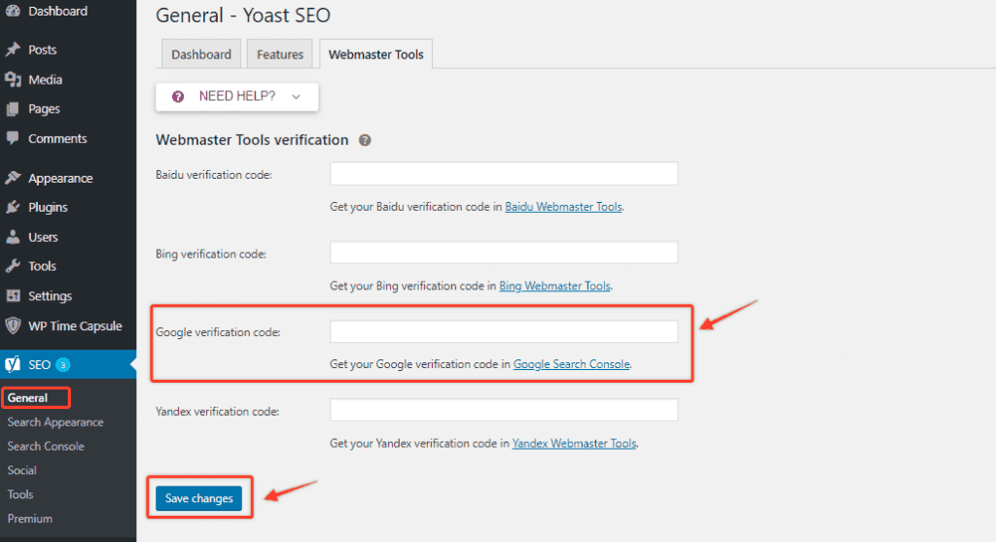Follow the Bing Webmaster Tools link

click(554, 286)
